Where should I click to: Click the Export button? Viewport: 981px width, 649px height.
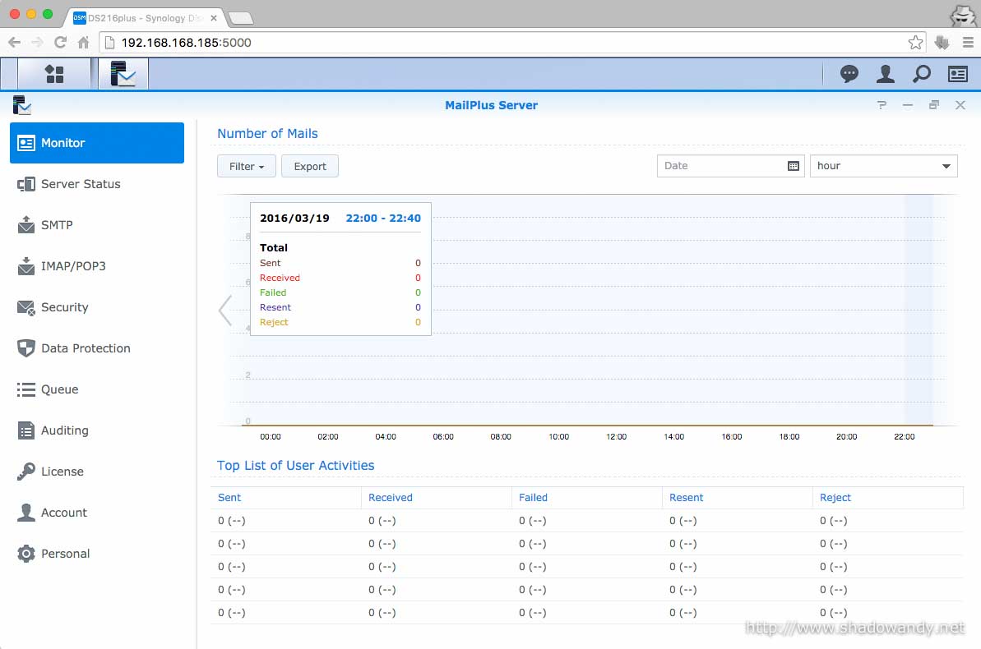[x=310, y=166]
